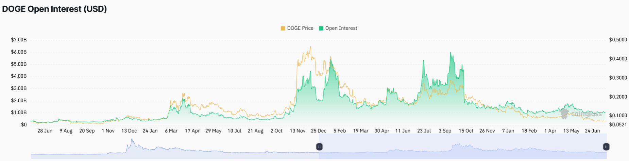Click the $0.2000 right axis label
Screen dimensions: 629x161
[618, 97]
